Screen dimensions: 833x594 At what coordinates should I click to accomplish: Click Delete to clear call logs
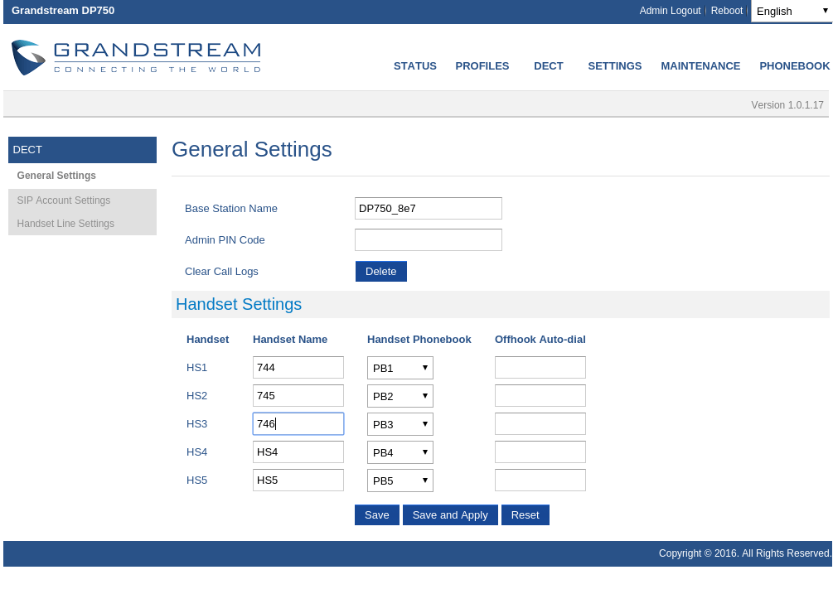point(381,271)
